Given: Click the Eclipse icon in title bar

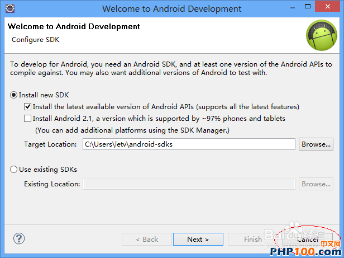Looking at the screenshot, I should click(10, 8).
